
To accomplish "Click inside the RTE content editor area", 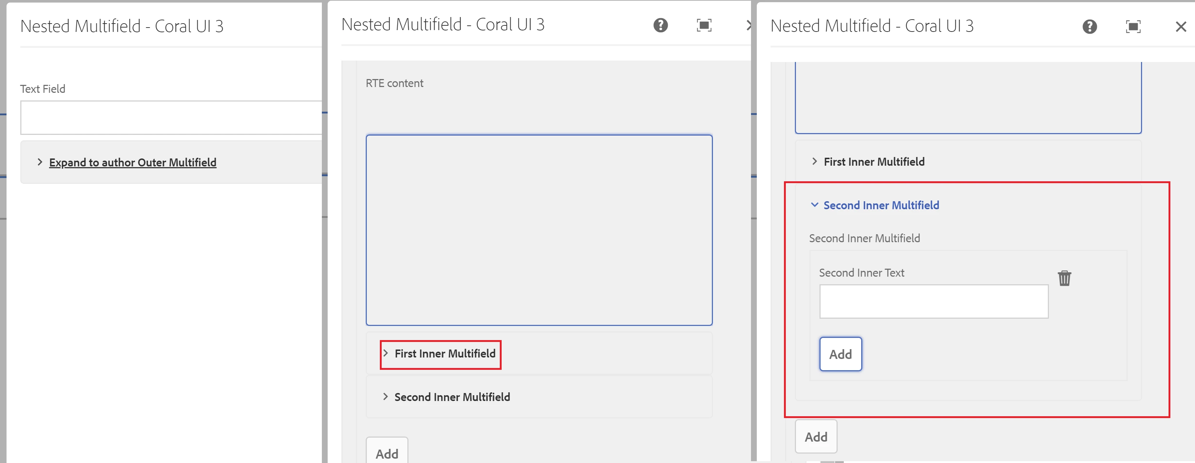I will click(x=539, y=230).
